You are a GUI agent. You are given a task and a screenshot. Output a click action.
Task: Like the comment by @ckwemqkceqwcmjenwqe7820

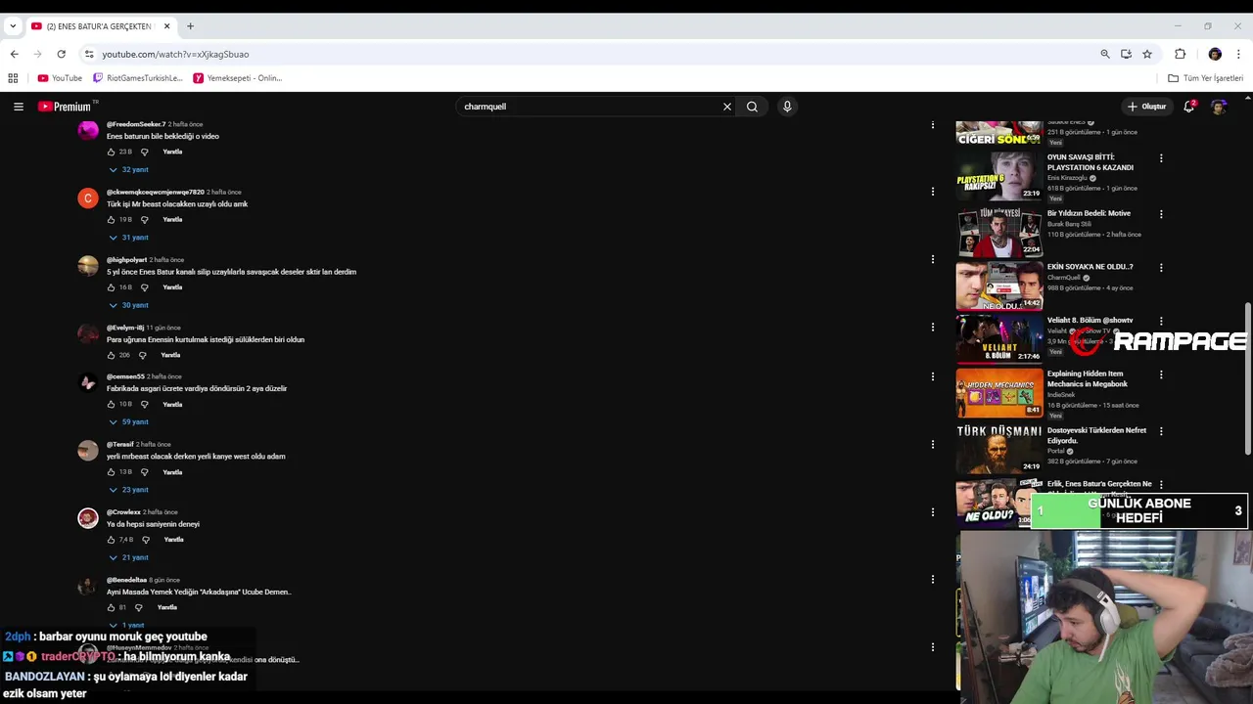[x=111, y=219]
